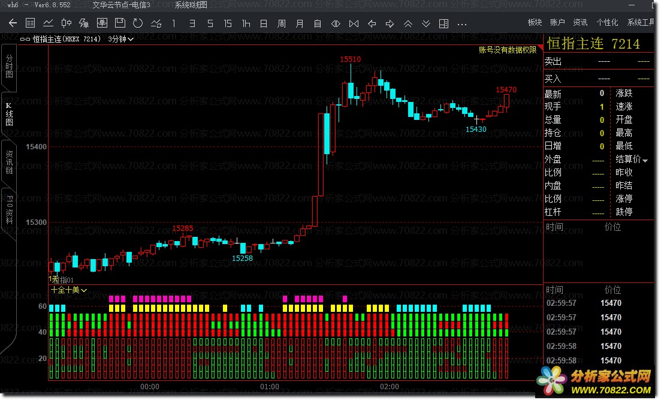Refresh chart with circular arrow icon
661x400 pixels.
click(137, 23)
